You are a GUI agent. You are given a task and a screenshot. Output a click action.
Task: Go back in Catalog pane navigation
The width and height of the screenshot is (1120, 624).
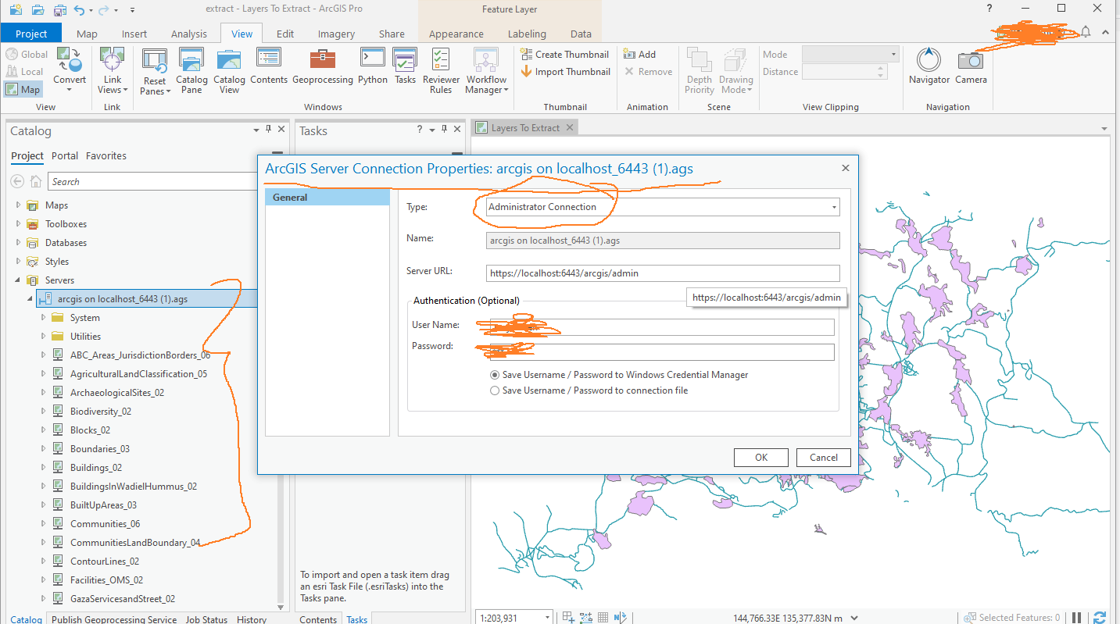pos(16,181)
